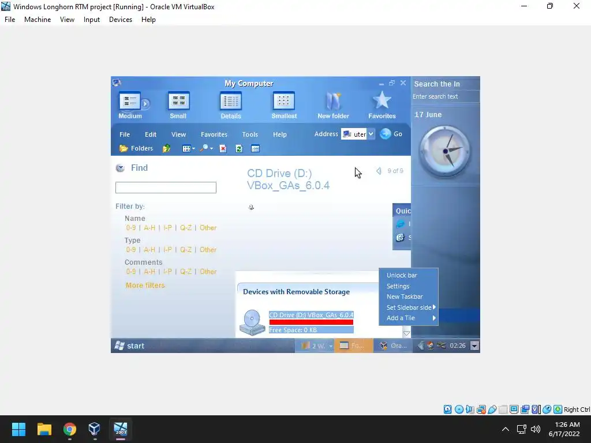Viewport: 591px width, 443px height.
Task: Focus the Find text input field
Action: tap(166, 187)
